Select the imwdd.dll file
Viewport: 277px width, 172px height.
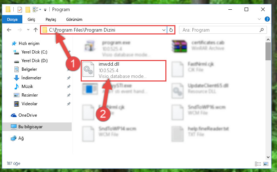[x=124, y=71]
